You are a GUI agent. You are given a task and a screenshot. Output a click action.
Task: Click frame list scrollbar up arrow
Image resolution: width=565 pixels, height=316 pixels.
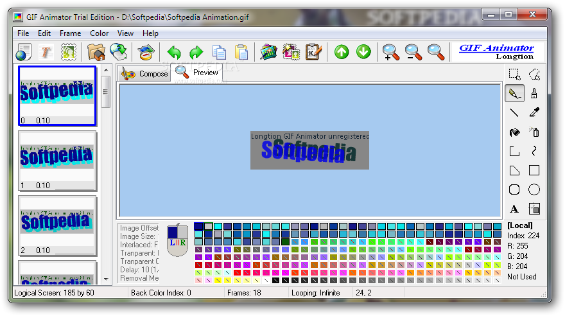[106, 70]
